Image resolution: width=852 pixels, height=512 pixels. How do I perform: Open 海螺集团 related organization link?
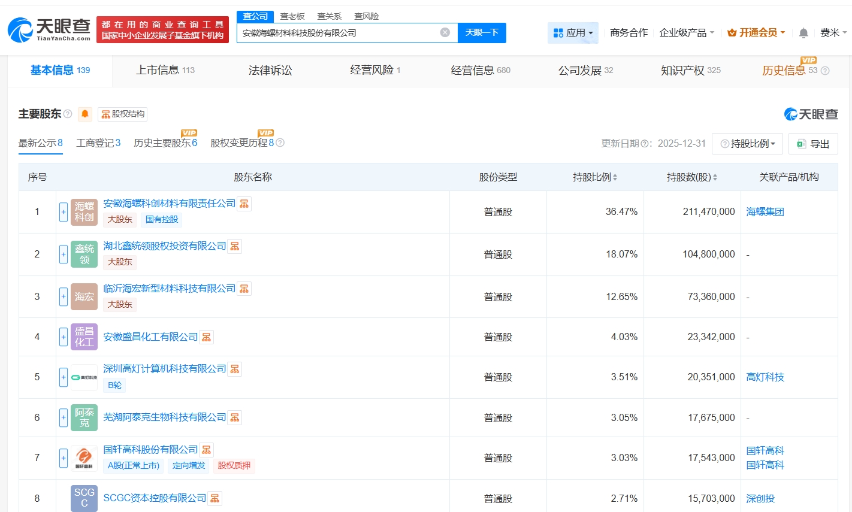pyautogui.click(x=765, y=212)
